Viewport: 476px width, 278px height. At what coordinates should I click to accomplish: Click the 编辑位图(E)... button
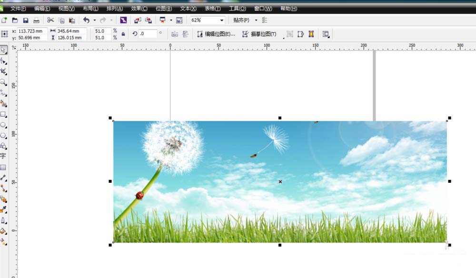click(x=216, y=34)
